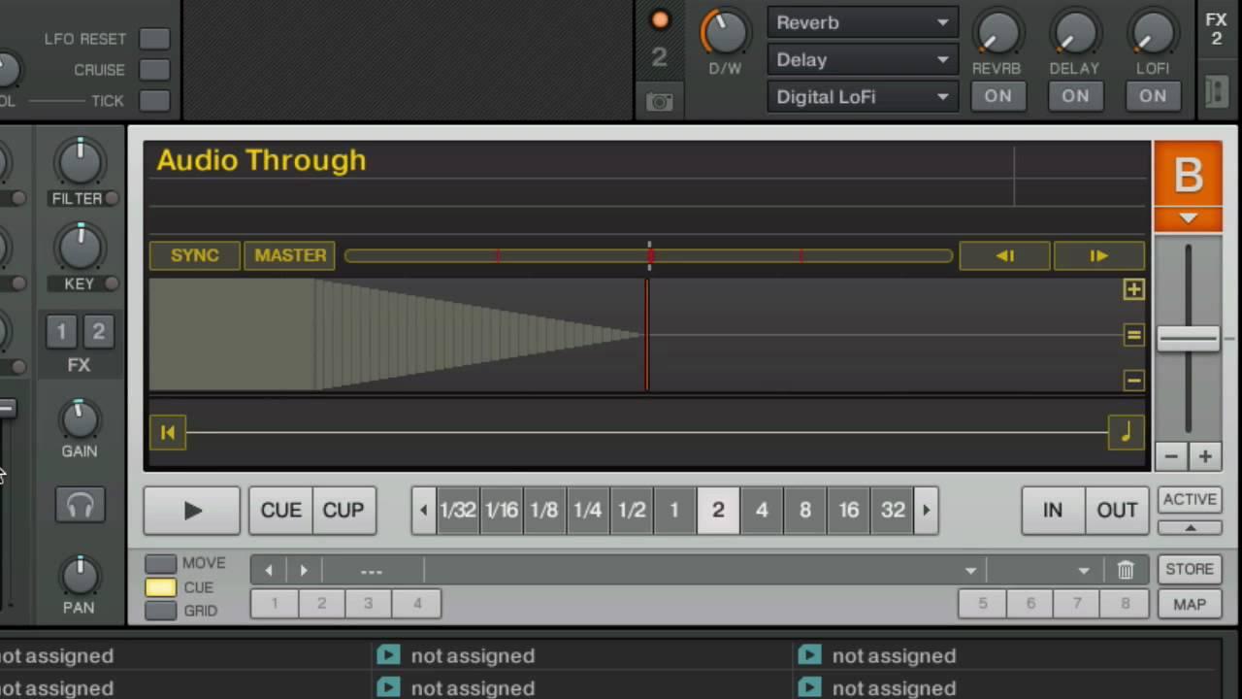
Task: Set loop OUT point
Action: pos(1117,511)
